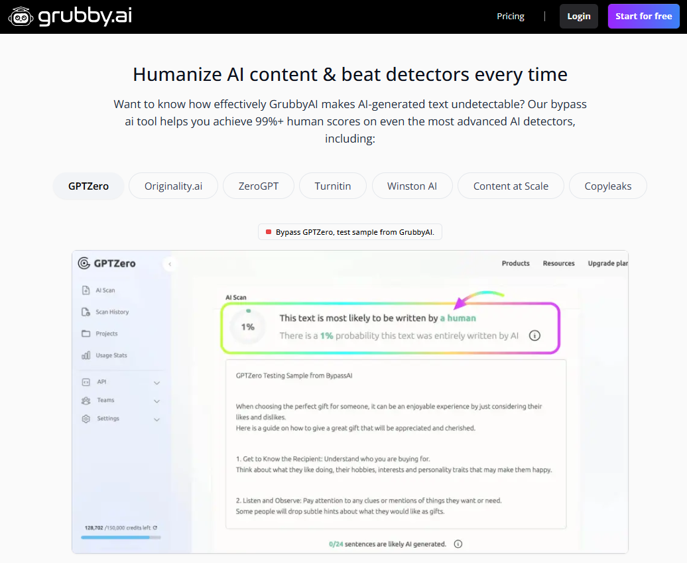Select the GPTZero detector tab
687x563 pixels.
tap(88, 186)
